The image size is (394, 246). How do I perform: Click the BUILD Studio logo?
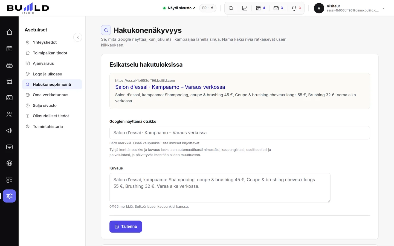(28, 8)
